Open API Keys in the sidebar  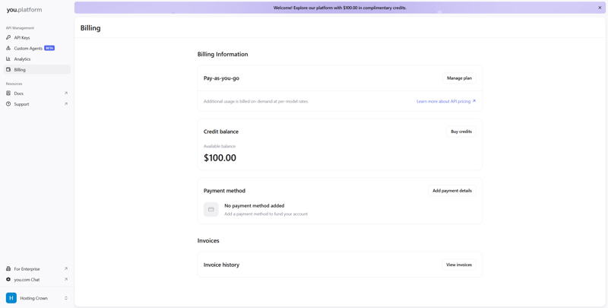point(37,37)
